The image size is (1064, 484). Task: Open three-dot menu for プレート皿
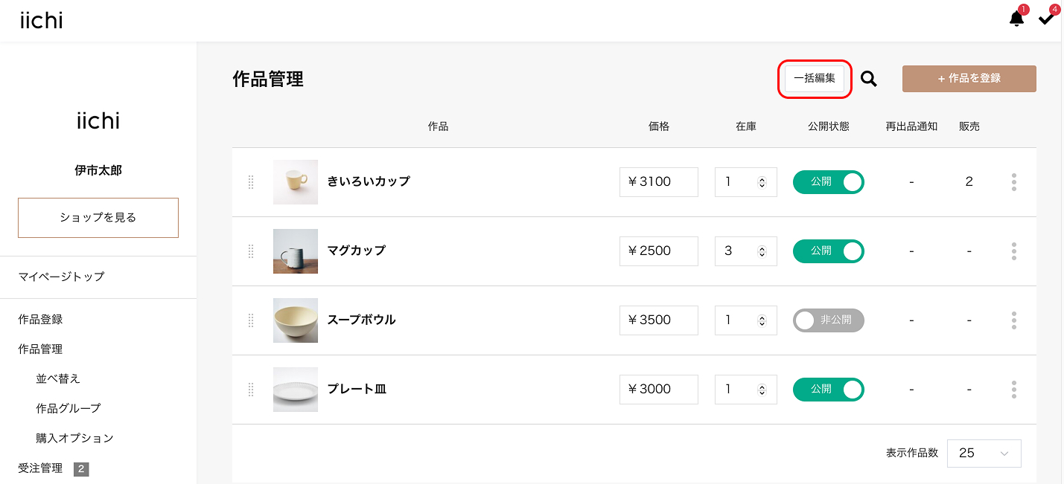(1013, 390)
